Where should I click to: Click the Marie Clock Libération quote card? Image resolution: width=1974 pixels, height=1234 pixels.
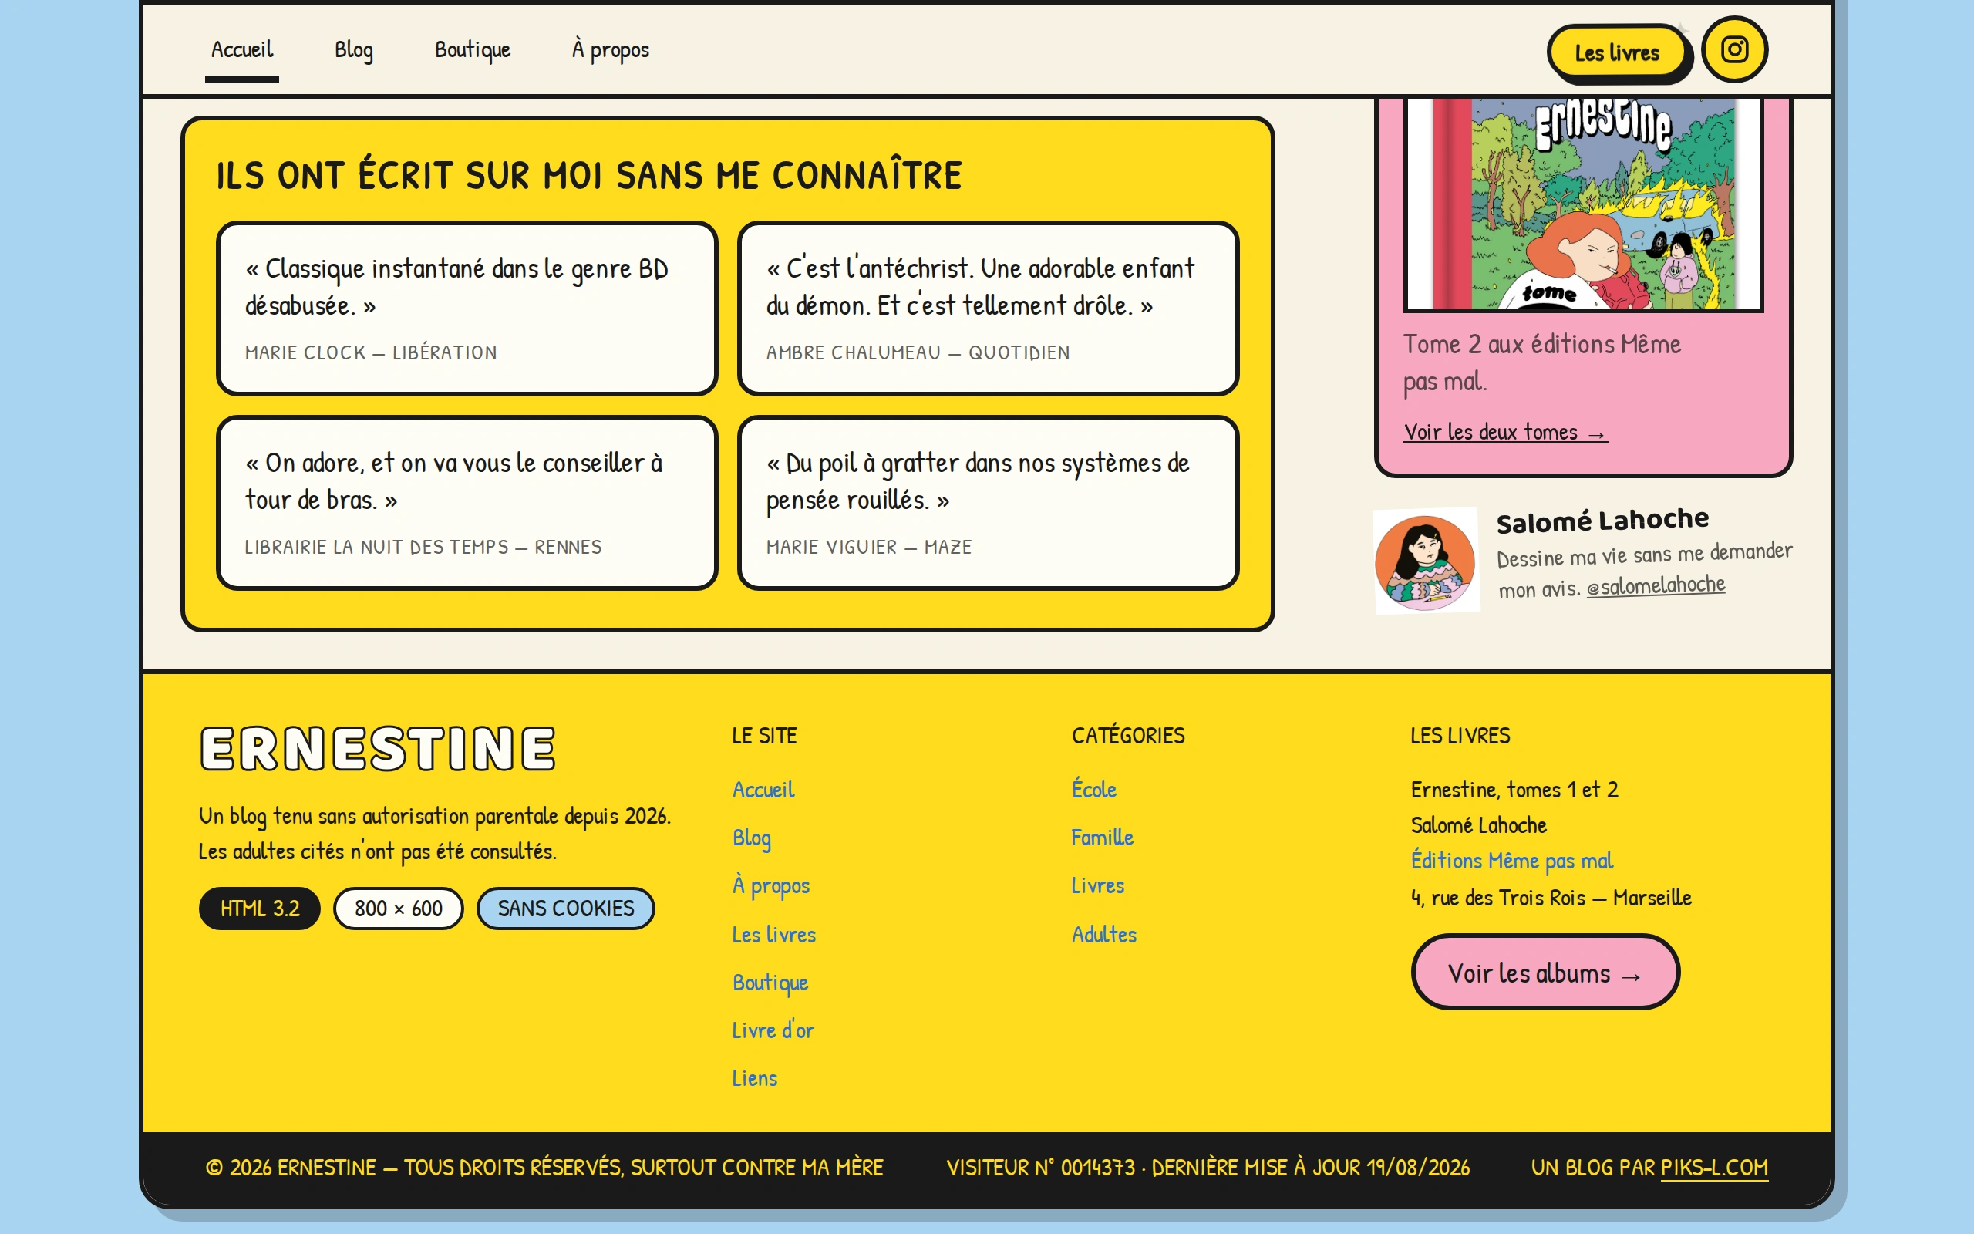click(x=467, y=308)
